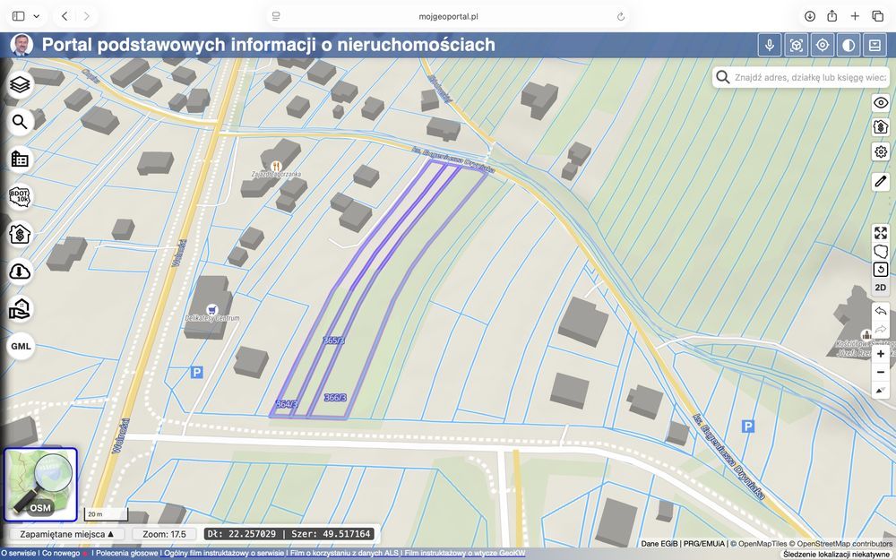Open 'Film instruktażowy o wtyczce GeoKW' link

click(x=464, y=553)
